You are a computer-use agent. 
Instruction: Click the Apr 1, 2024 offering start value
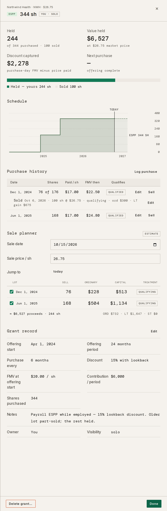pyautogui.click(x=43, y=344)
